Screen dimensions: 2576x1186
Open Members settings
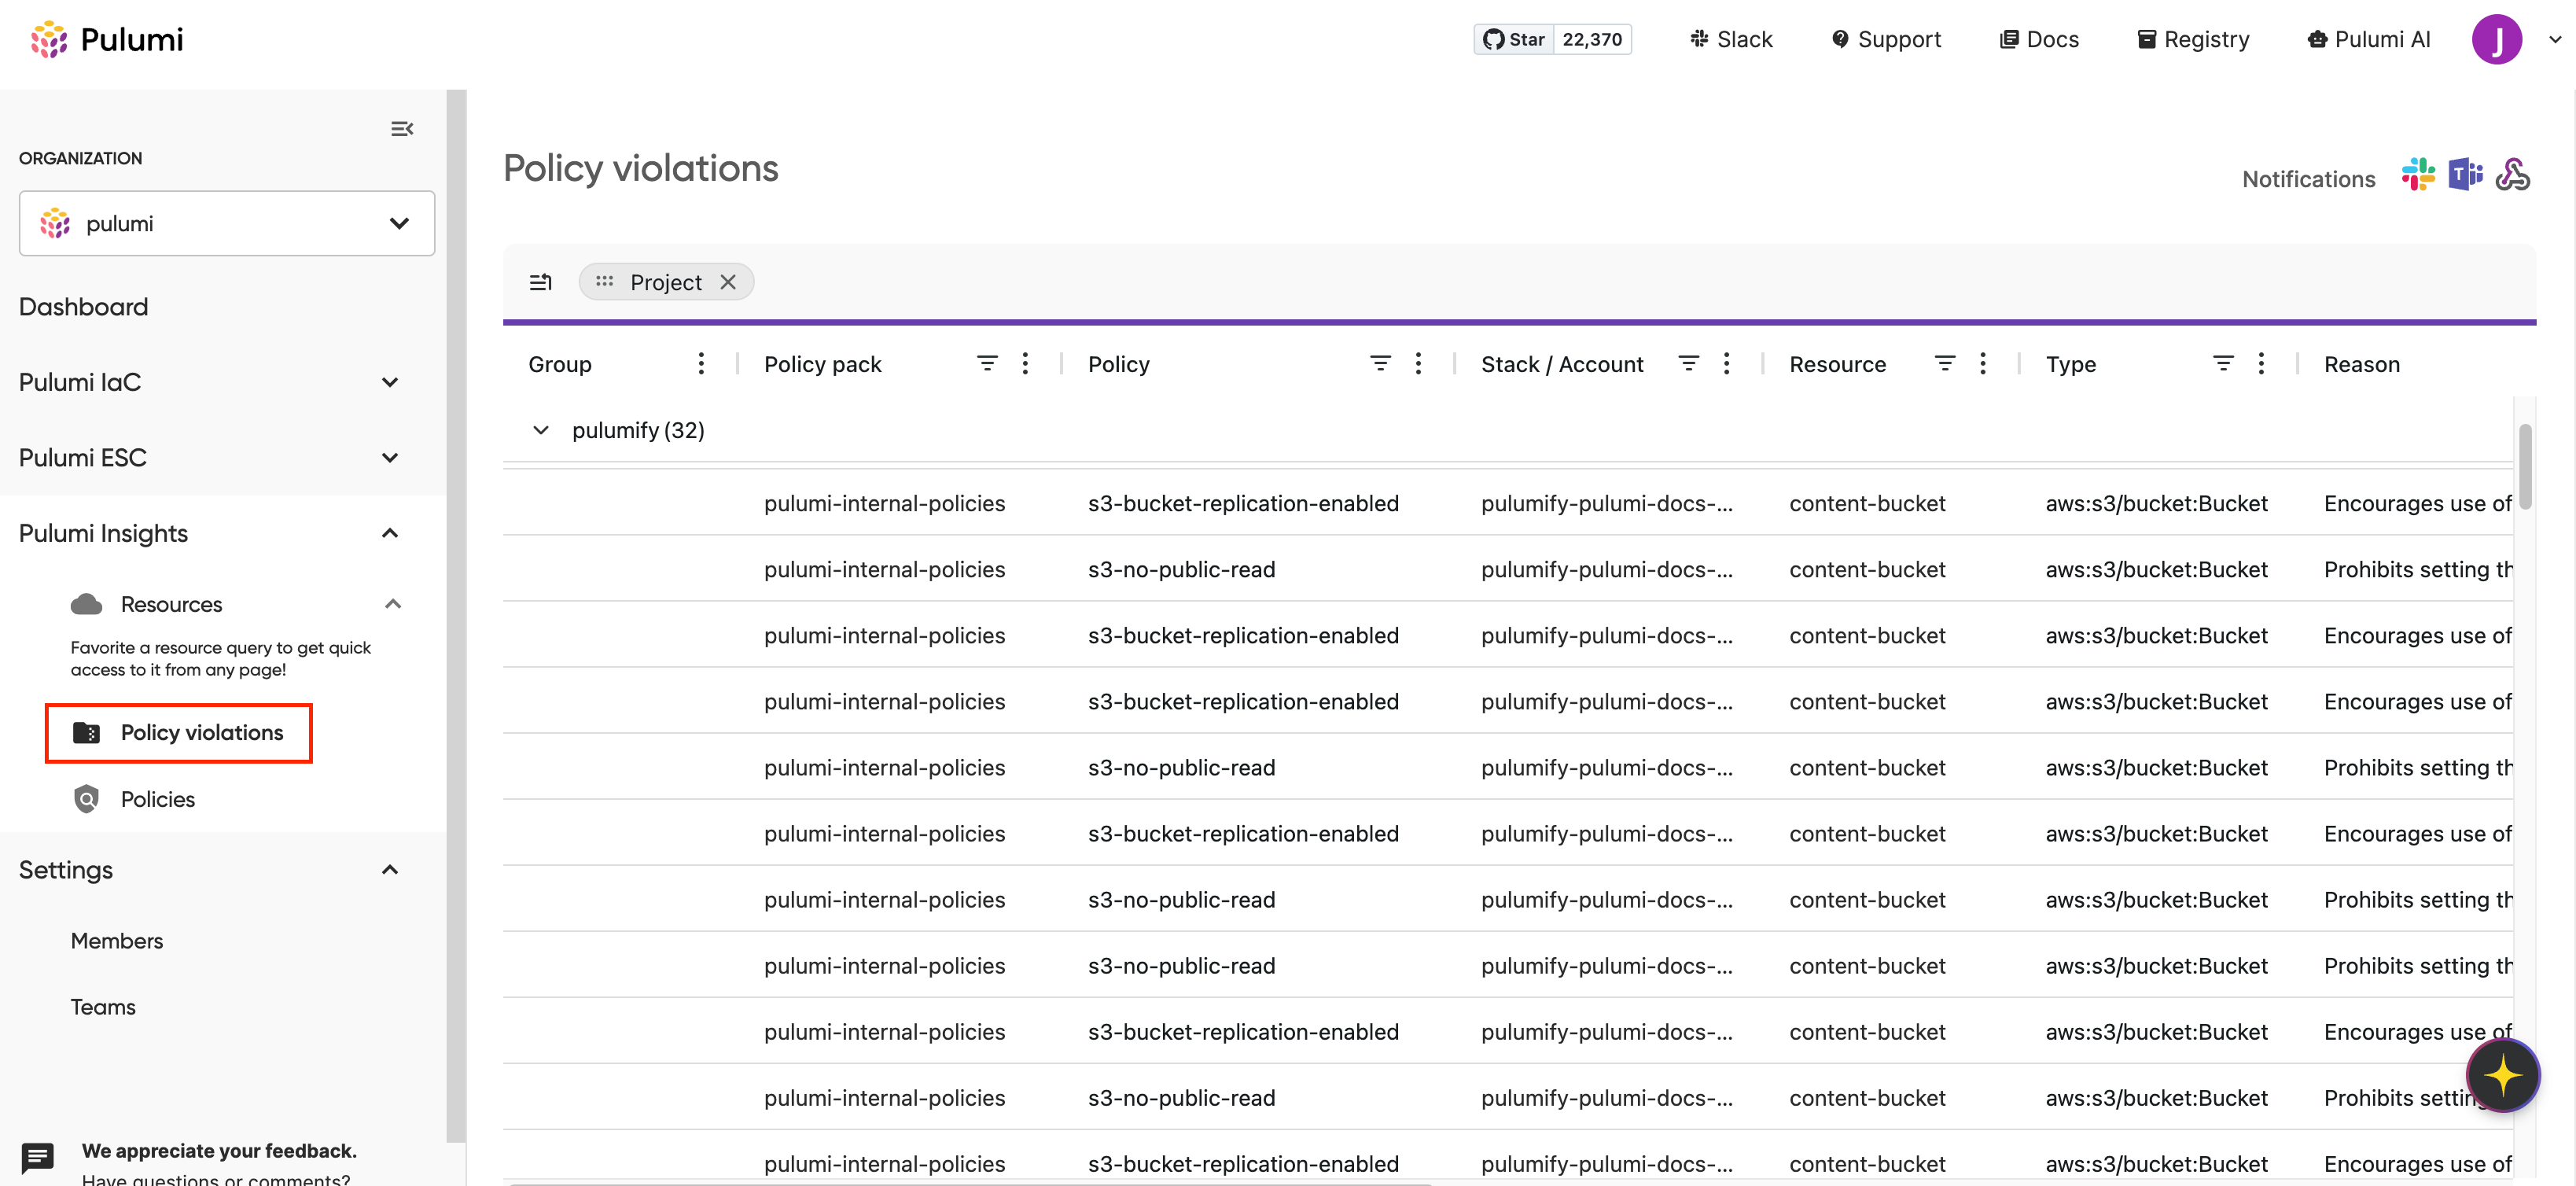(x=117, y=941)
